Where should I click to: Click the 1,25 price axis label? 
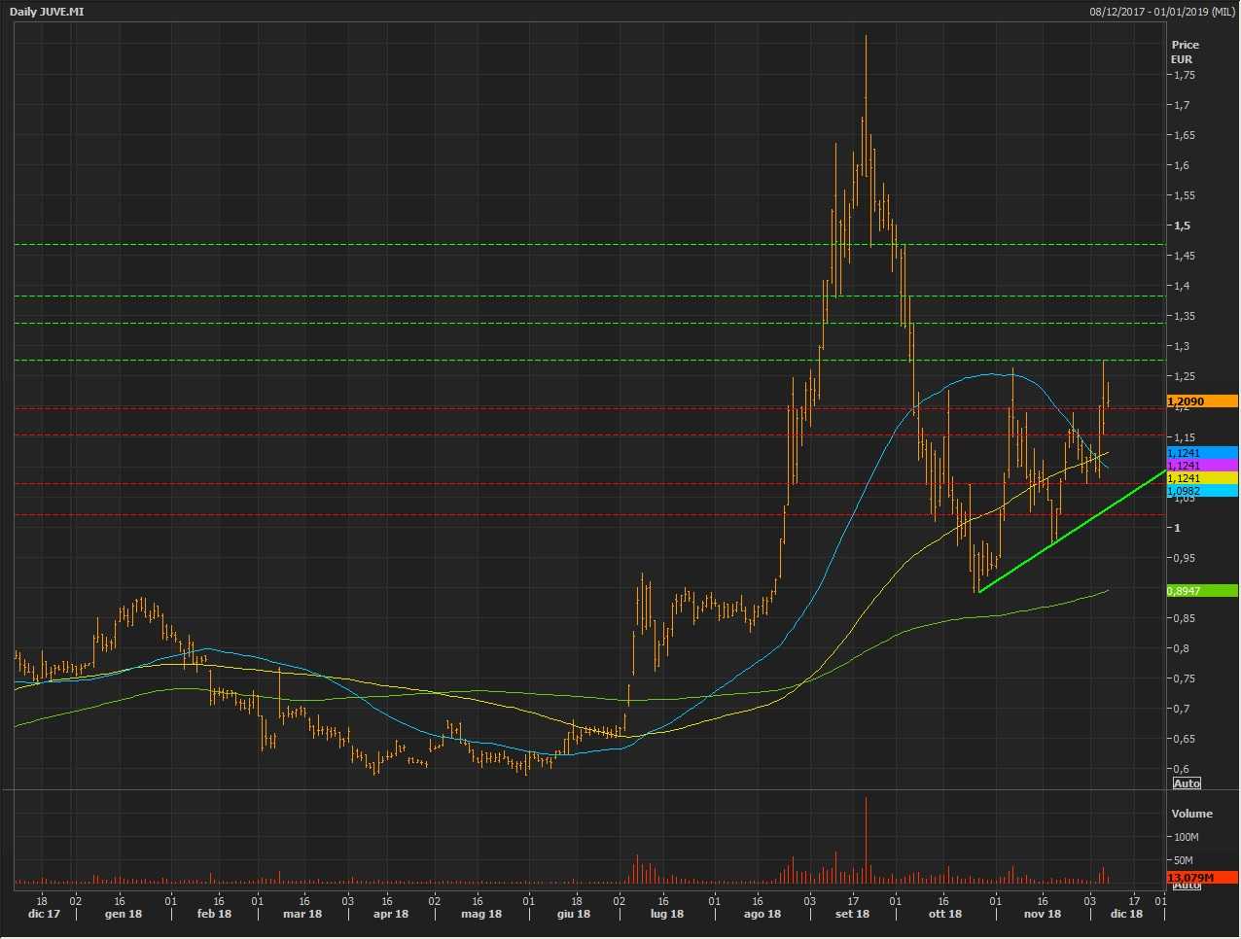pyautogui.click(x=1184, y=376)
